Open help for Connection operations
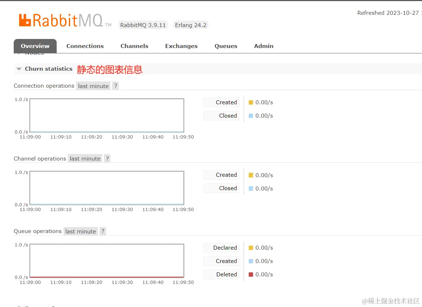The image size is (422, 307). click(x=116, y=86)
